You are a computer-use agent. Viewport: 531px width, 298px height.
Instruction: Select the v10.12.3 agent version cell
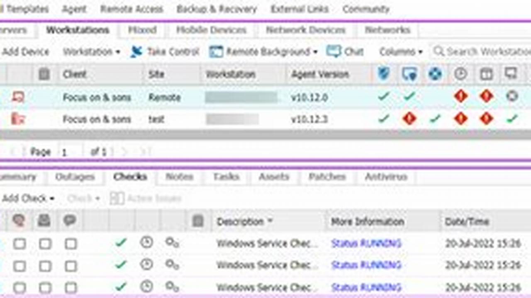[309, 119]
